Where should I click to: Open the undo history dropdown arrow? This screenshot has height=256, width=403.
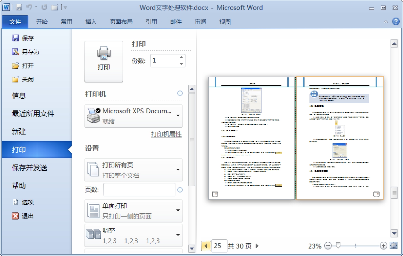(36, 7)
